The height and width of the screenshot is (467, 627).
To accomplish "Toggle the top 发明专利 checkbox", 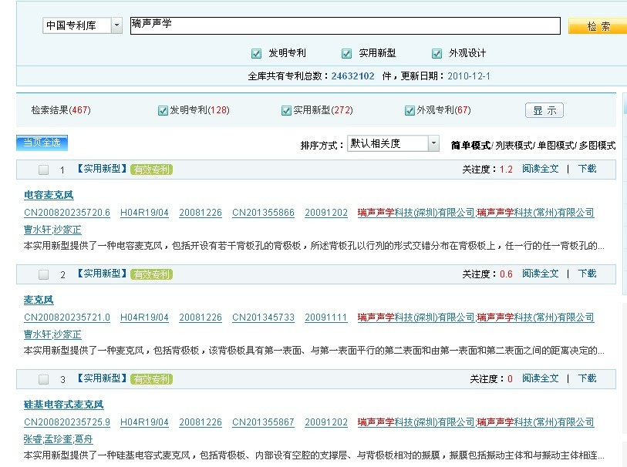I will pos(256,53).
